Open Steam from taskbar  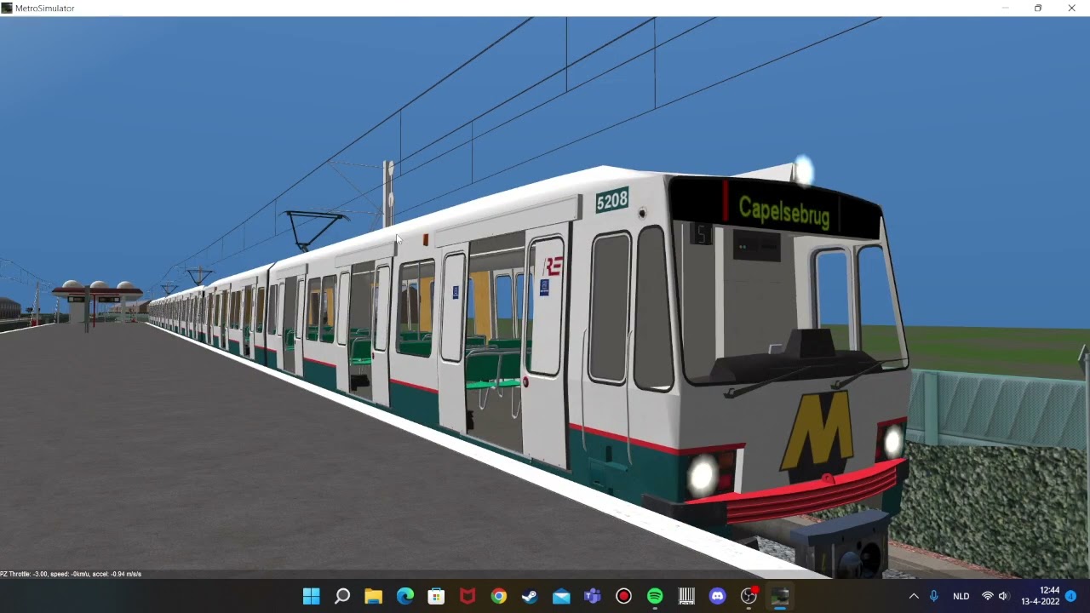click(x=530, y=596)
